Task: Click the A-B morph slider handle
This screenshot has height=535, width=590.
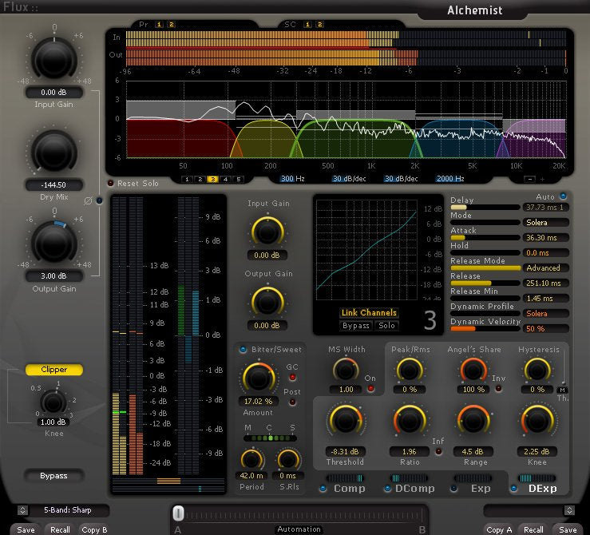Action: click(179, 513)
